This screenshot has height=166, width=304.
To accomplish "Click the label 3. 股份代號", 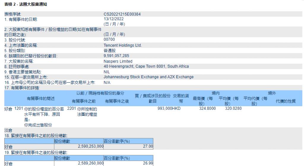I will [x=15, y=40].
